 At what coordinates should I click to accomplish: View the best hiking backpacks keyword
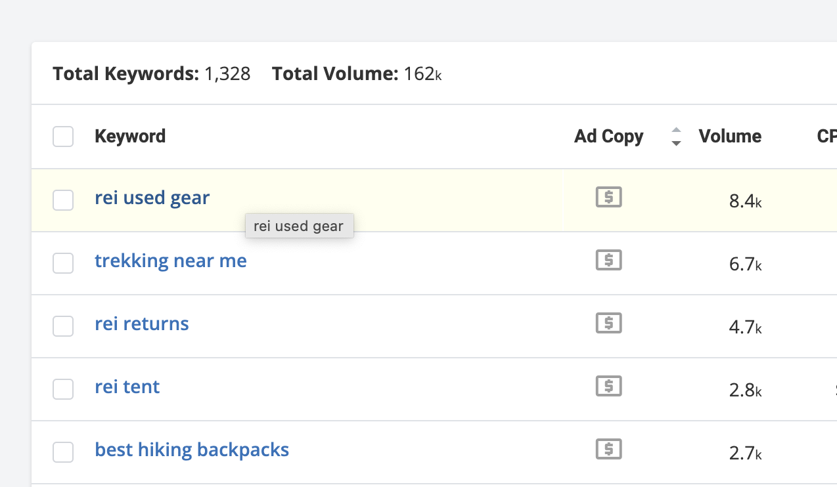[x=192, y=450]
